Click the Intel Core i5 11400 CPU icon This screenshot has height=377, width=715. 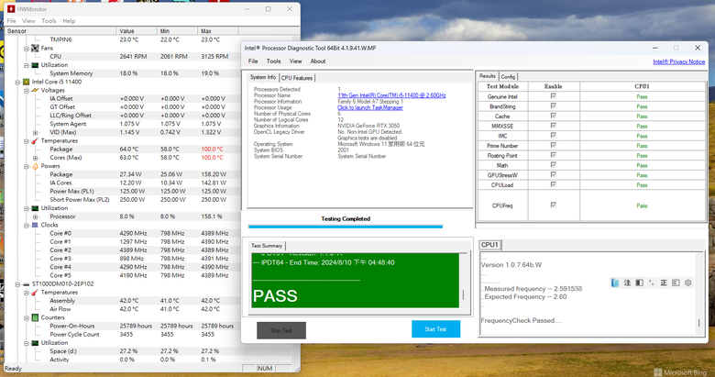pyautogui.click(x=26, y=83)
